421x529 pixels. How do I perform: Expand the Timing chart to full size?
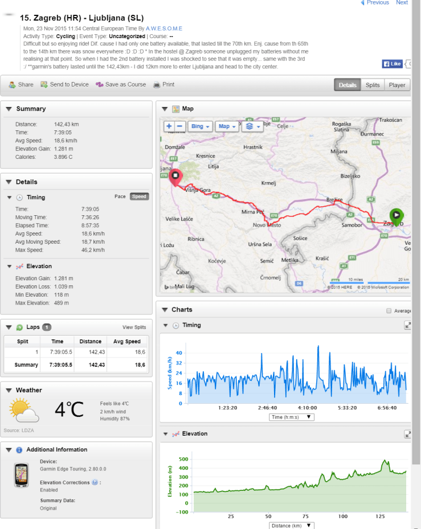click(408, 325)
